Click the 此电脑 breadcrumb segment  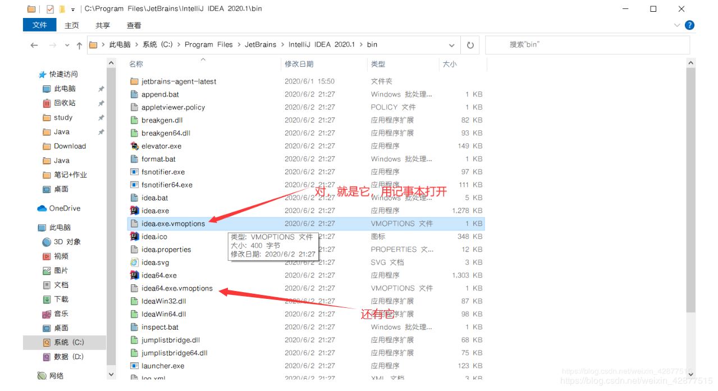(x=120, y=44)
